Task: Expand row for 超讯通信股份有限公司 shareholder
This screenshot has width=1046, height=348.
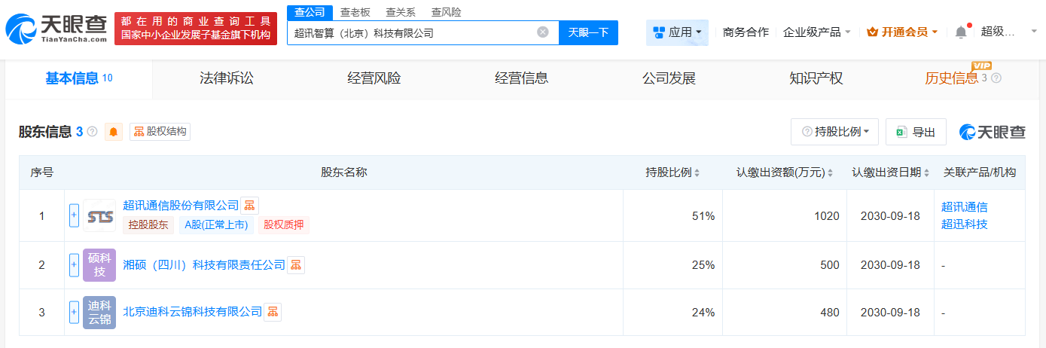Action: (74, 215)
